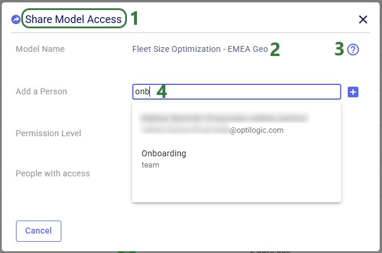The height and width of the screenshot is (253, 382).
Task: Click the Cancel button
Action: (x=38, y=231)
